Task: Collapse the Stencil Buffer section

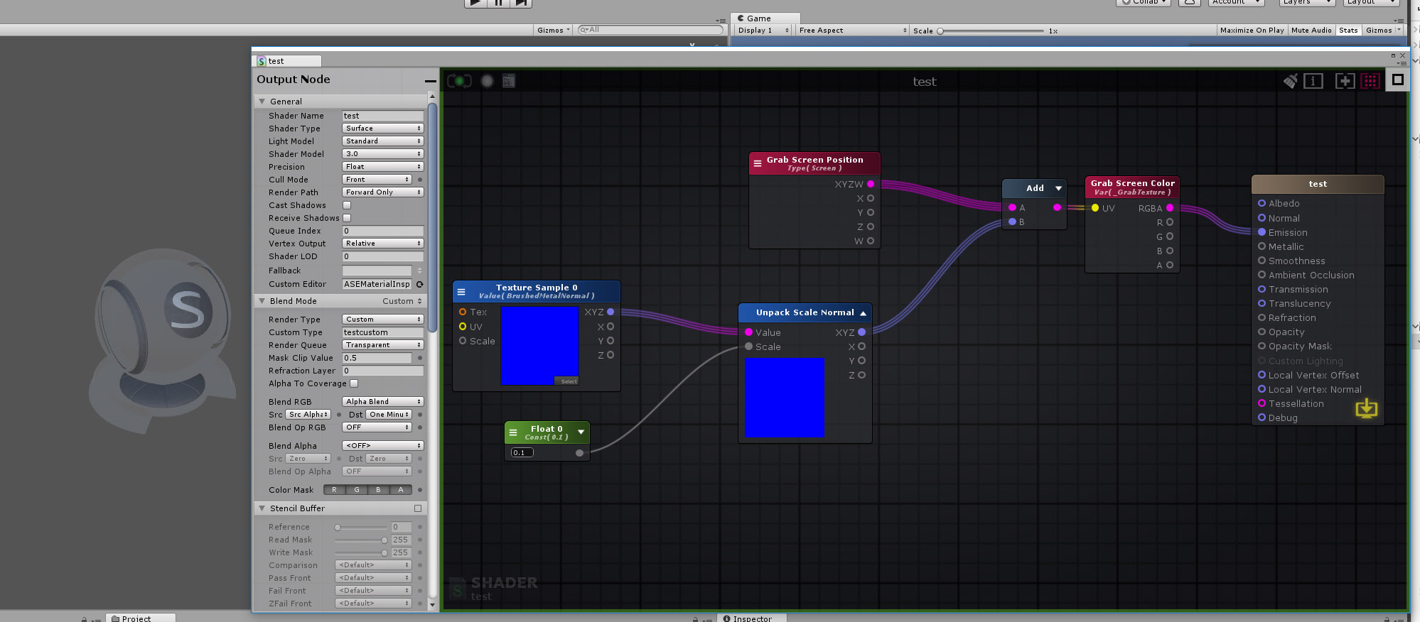Action: 262,508
